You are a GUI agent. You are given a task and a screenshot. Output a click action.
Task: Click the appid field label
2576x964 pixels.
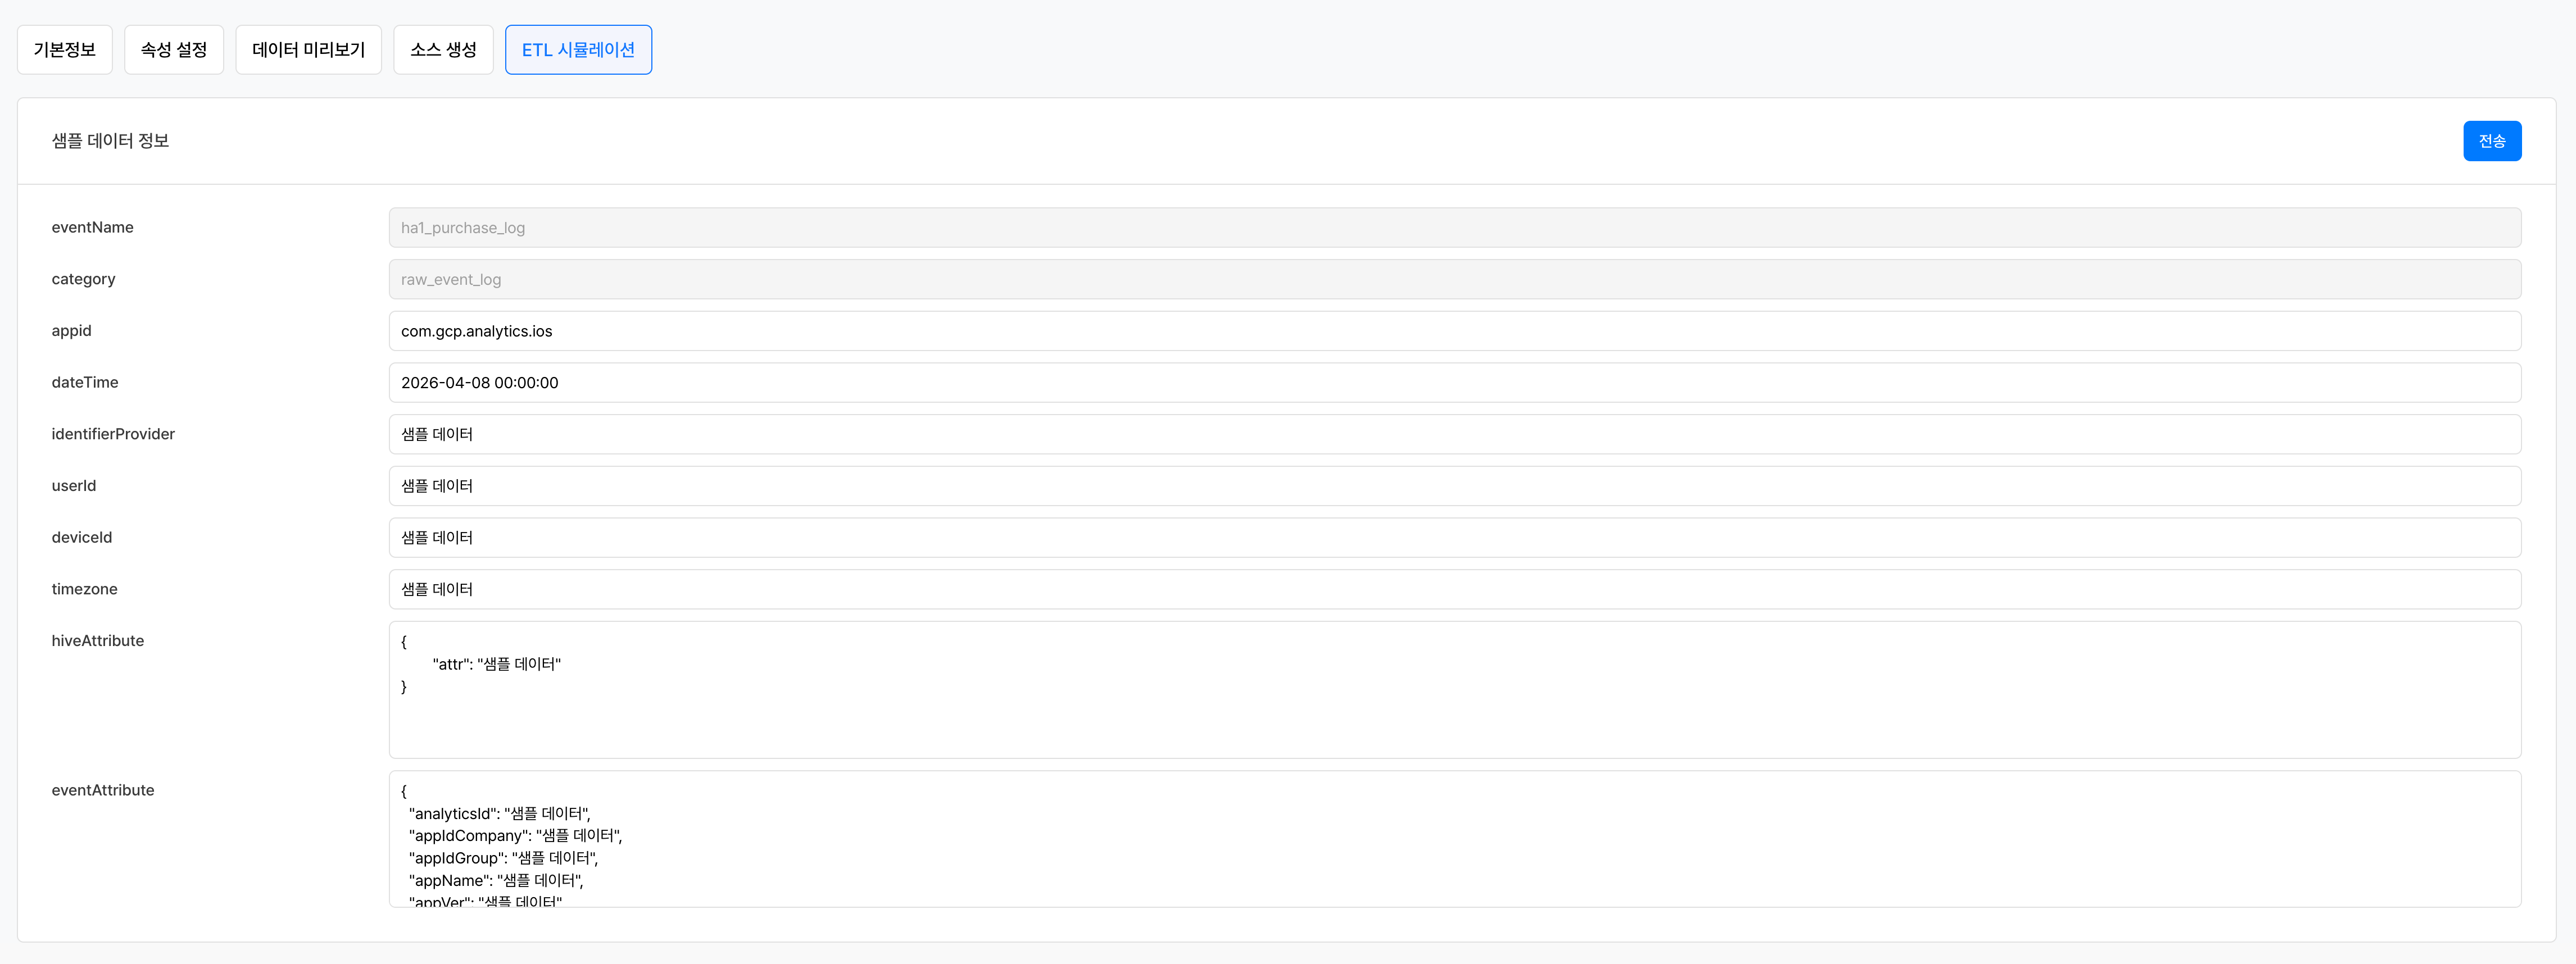coord(71,331)
